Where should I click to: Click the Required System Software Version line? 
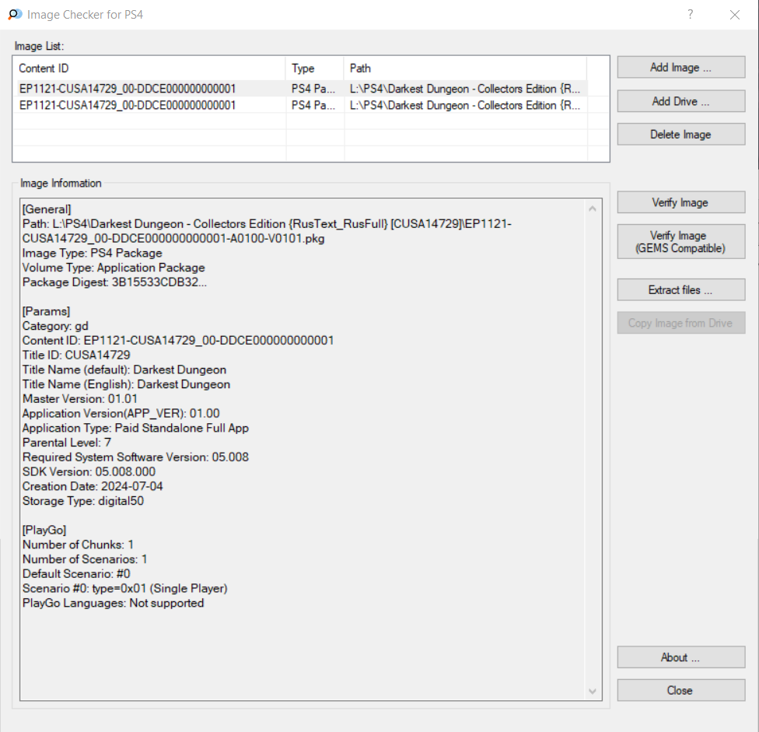click(135, 457)
